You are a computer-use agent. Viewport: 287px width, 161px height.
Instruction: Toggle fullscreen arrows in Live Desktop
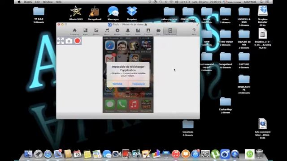61,41
